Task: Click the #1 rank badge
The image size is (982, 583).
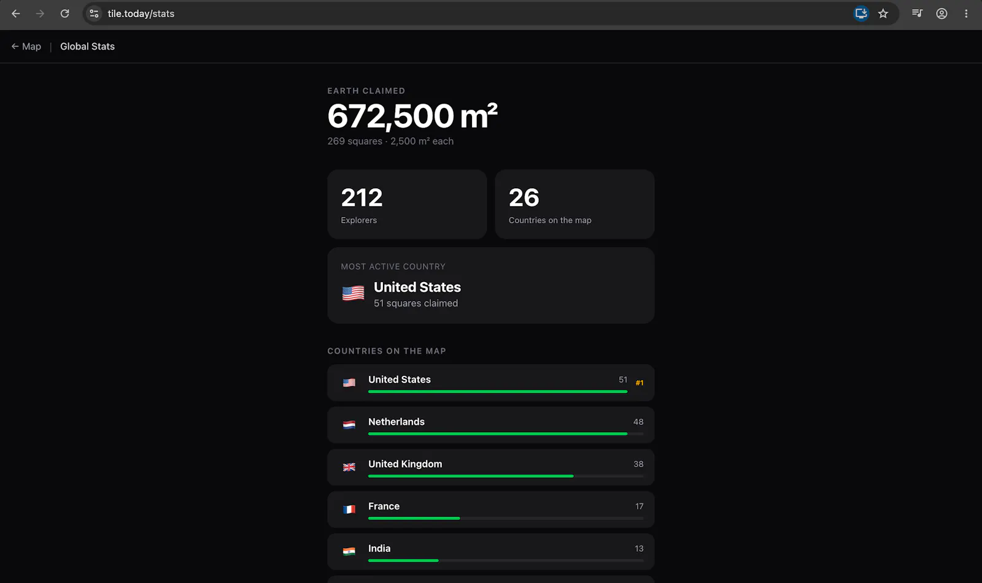Action: (640, 383)
